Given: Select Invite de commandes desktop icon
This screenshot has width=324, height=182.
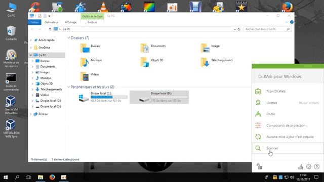Looking at the screenshot, I should point(11,82).
